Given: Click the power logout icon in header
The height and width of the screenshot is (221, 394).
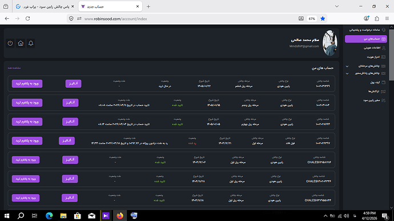Looking at the screenshot, I should 10,43.
